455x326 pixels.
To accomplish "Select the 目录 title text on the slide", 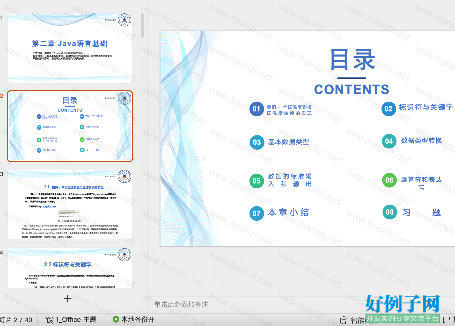I will coord(352,60).
